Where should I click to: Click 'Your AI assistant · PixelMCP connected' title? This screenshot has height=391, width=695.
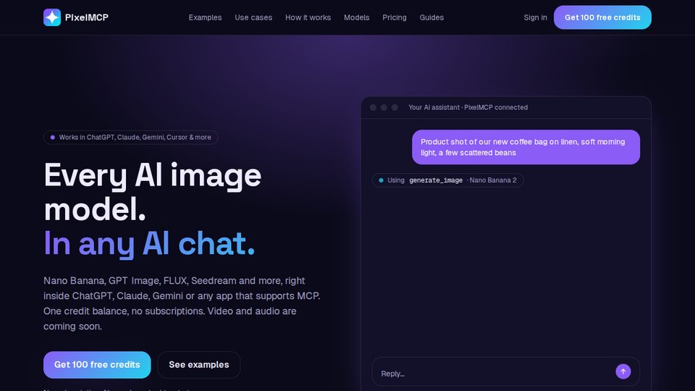click(x=468, y=107)
